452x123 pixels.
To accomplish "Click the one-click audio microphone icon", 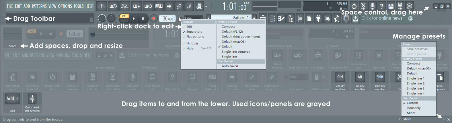I will tap(372, 6).
